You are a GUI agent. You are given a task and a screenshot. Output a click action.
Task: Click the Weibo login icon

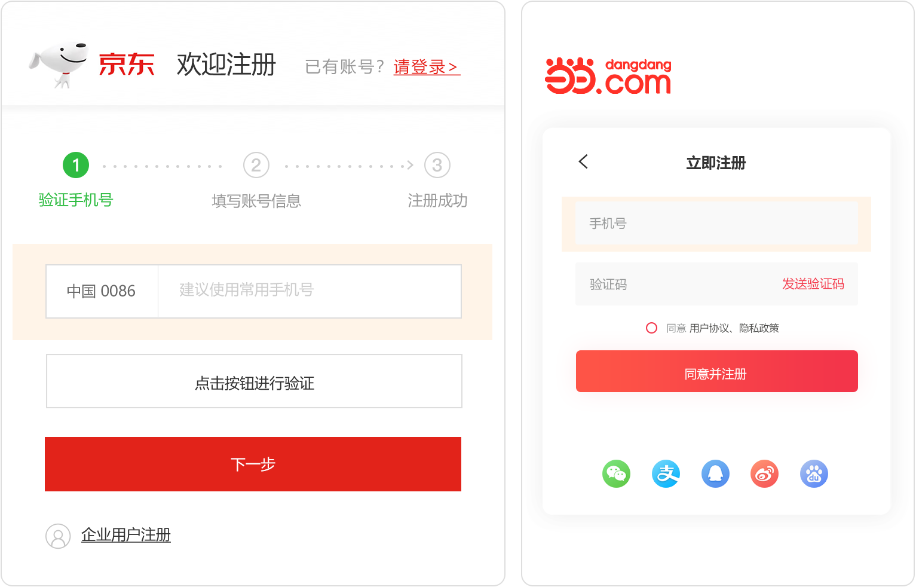(764, 474)
